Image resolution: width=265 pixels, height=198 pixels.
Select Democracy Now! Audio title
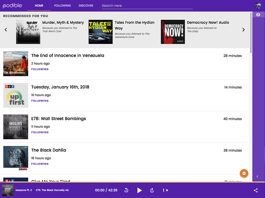click(x=208, y=22)
